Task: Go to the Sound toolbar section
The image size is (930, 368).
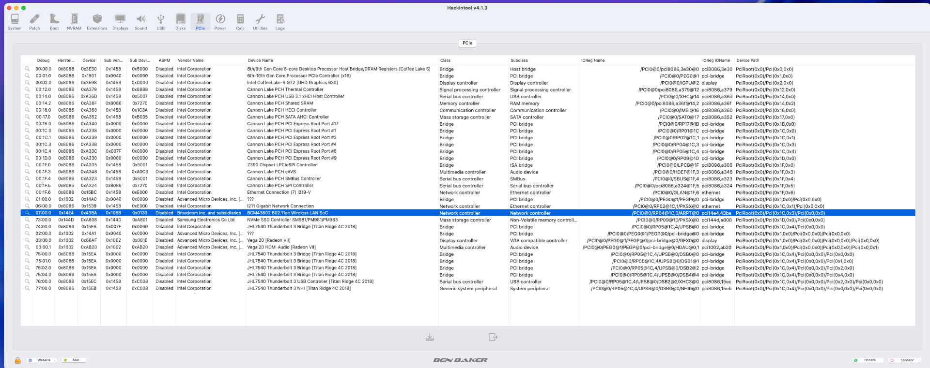Action: point(141,22)
